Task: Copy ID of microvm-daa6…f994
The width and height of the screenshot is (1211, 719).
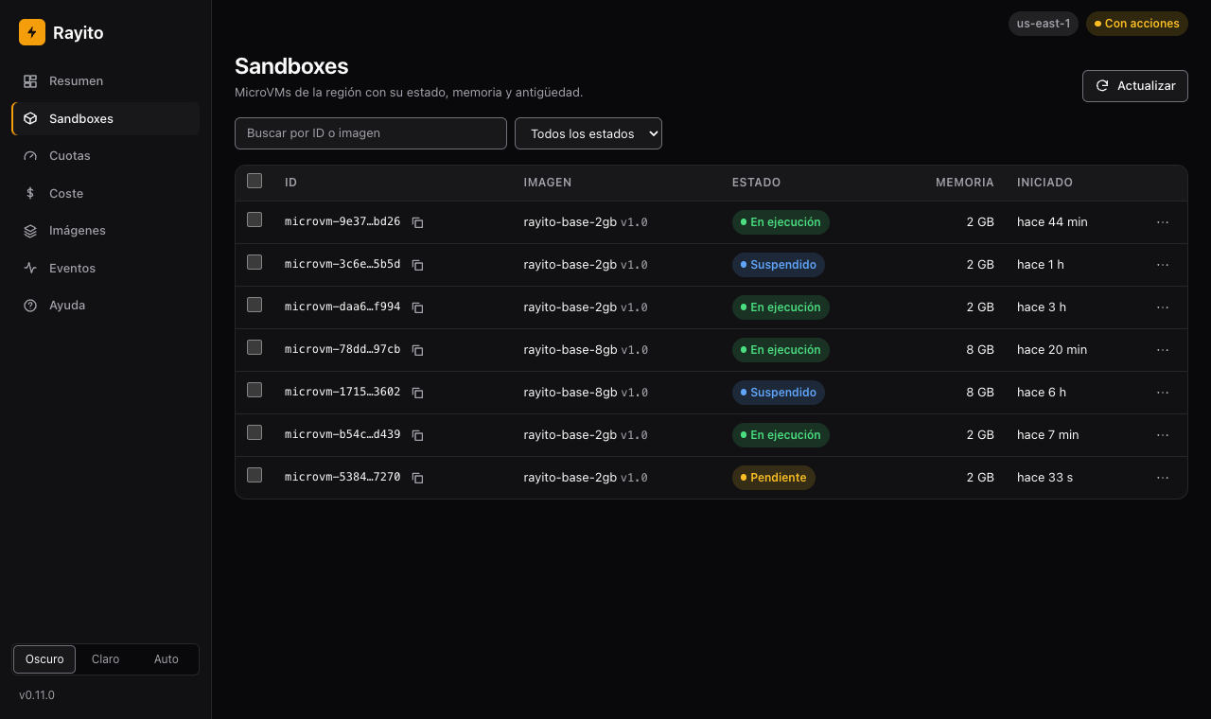Action: point(417,307)
